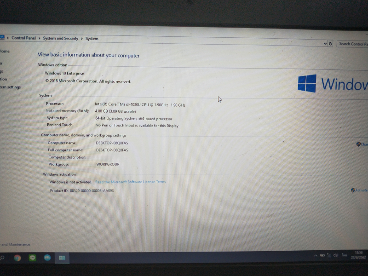Open the sidebar link ending in 'tion'
Image resolution: width=368 pixels, height=276 pixels.
[4, 79]
